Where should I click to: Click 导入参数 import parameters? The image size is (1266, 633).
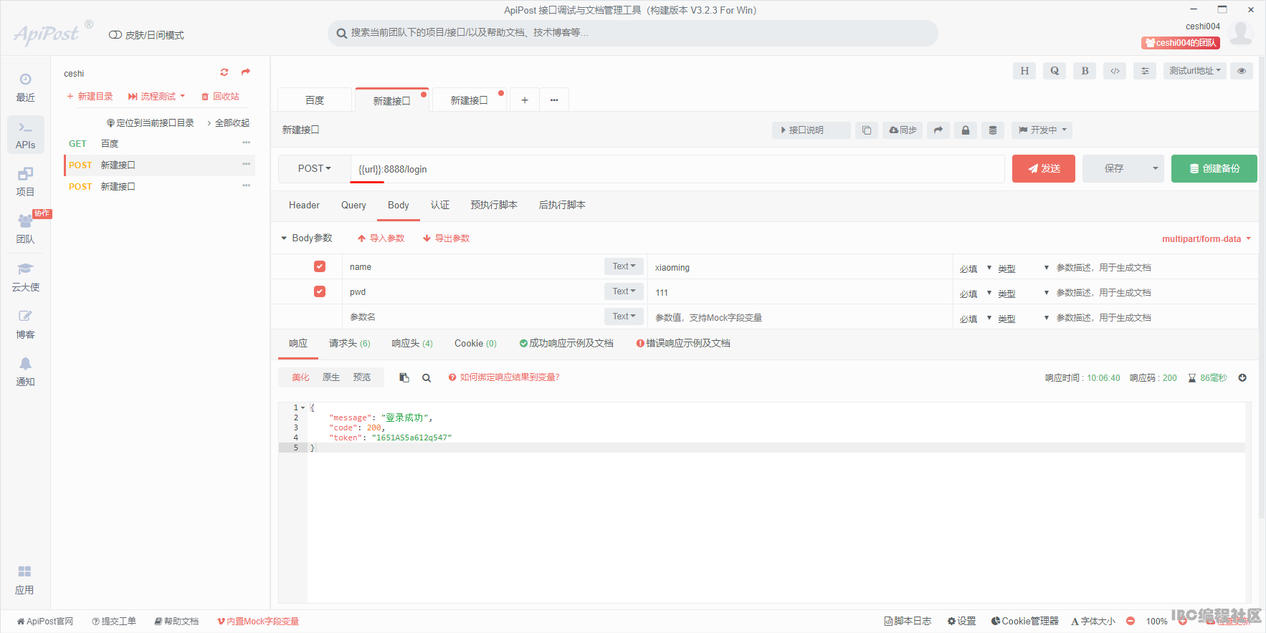381,238
